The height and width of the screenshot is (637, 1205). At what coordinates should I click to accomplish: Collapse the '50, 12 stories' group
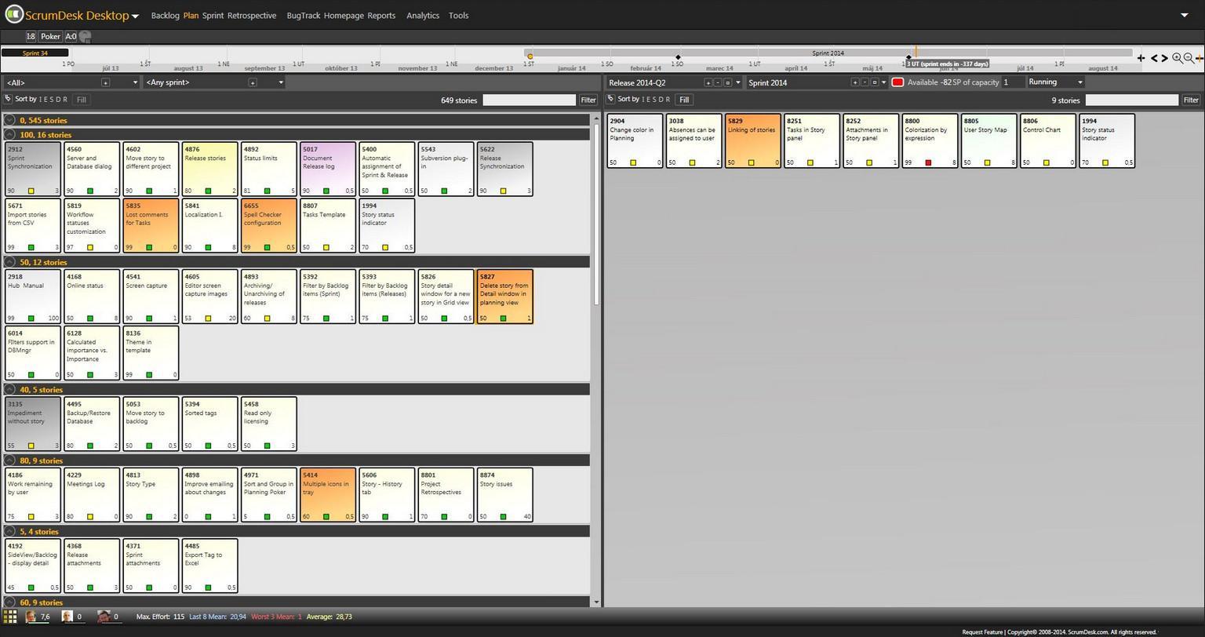tap(9, 262)
